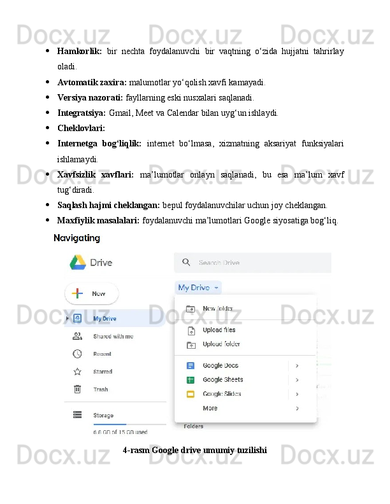
Task: Open Shared with me people icon
Action: click(x=77, y=336)
